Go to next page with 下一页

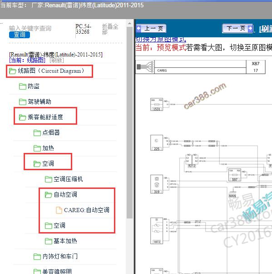point(237,28)
